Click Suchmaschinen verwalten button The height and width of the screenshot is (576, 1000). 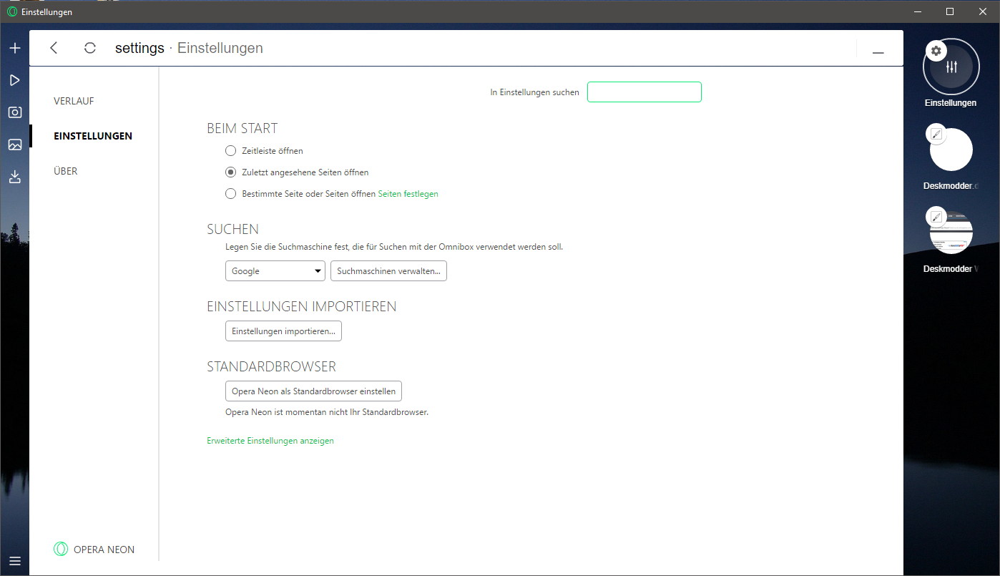pyautogui.click(x=388, y=271)
